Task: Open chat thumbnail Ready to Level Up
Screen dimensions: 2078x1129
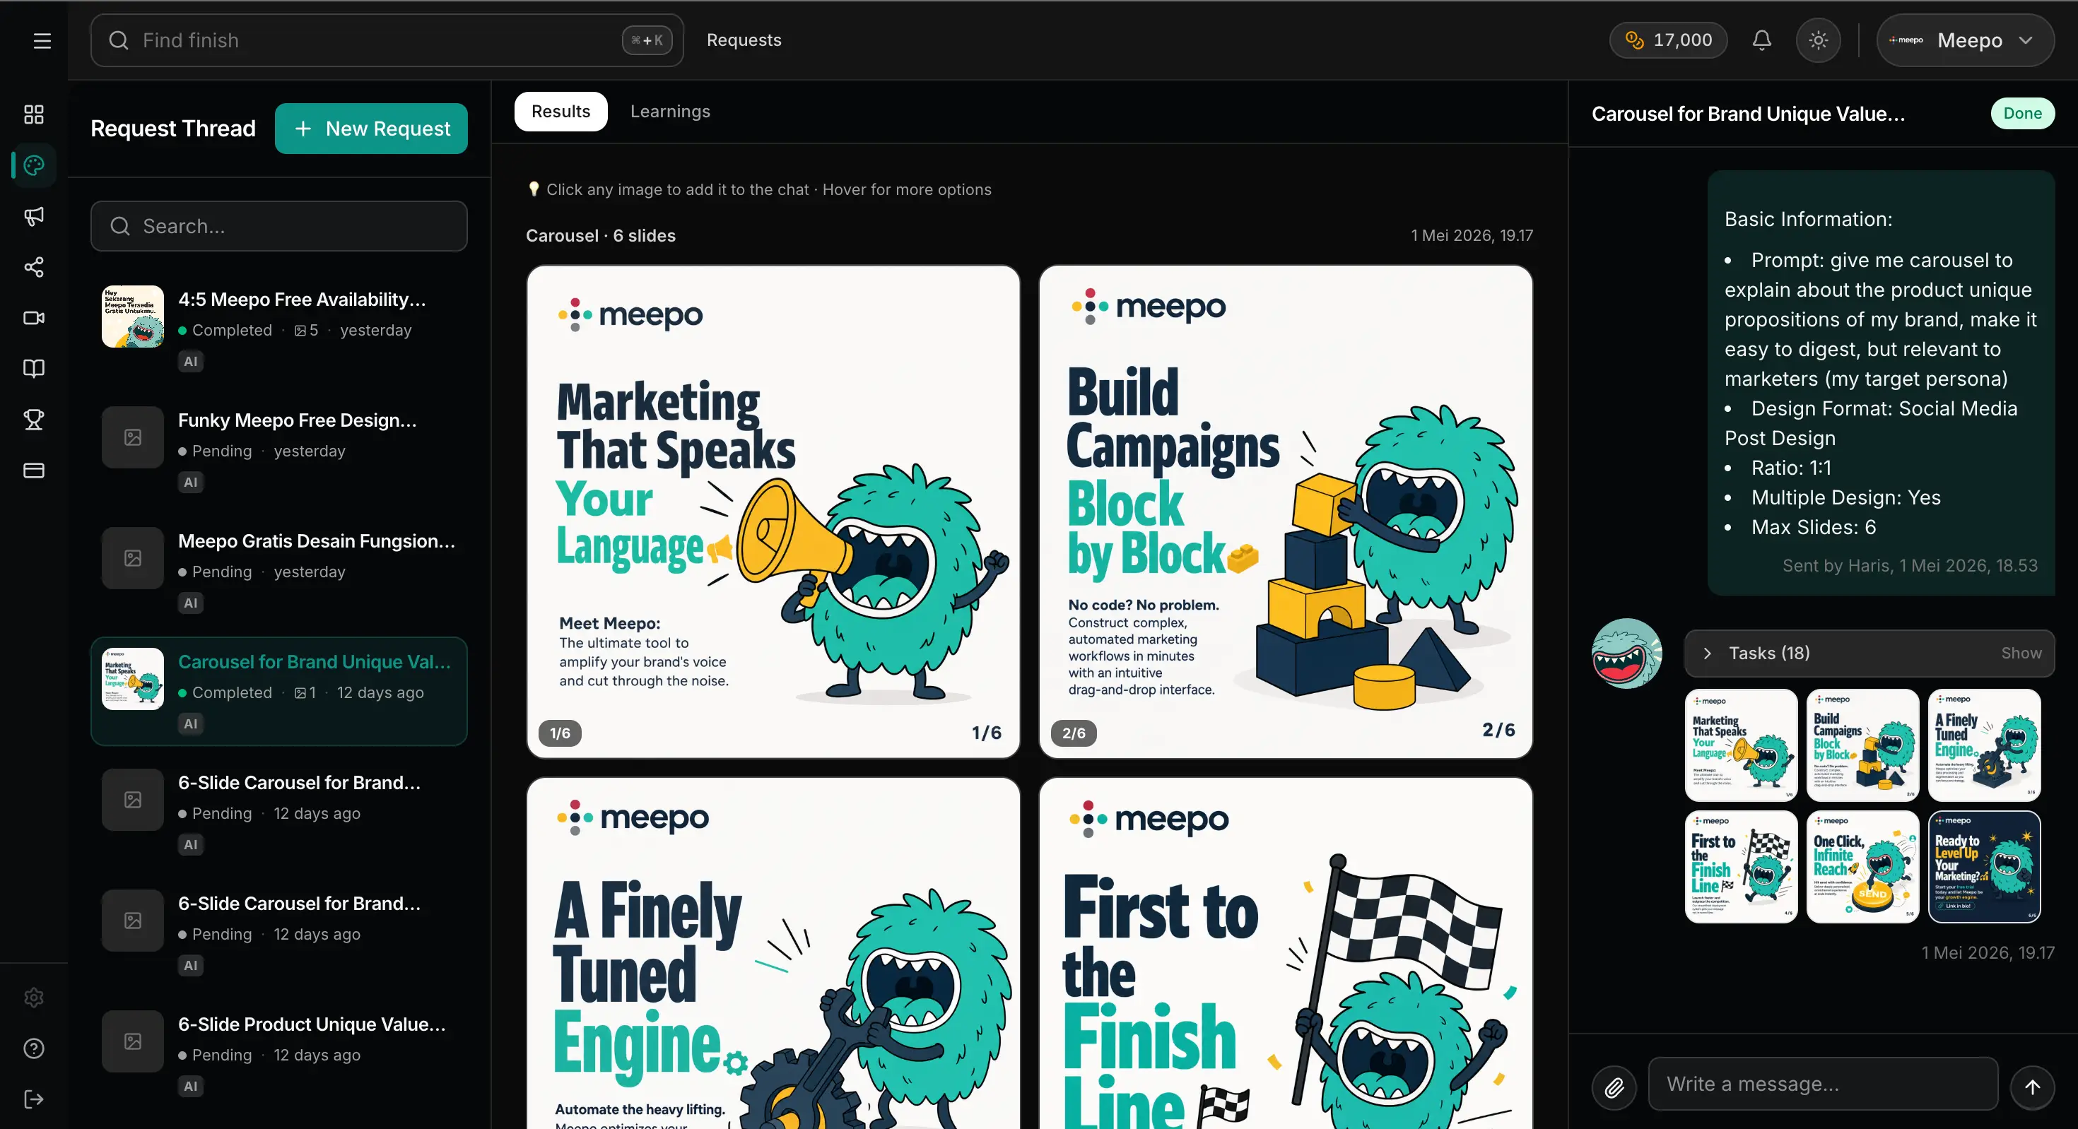Action: click(x=1985, y=866)
